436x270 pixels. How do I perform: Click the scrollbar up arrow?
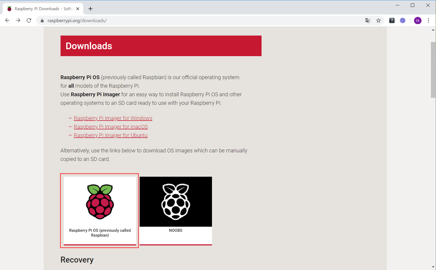point(433,30)
